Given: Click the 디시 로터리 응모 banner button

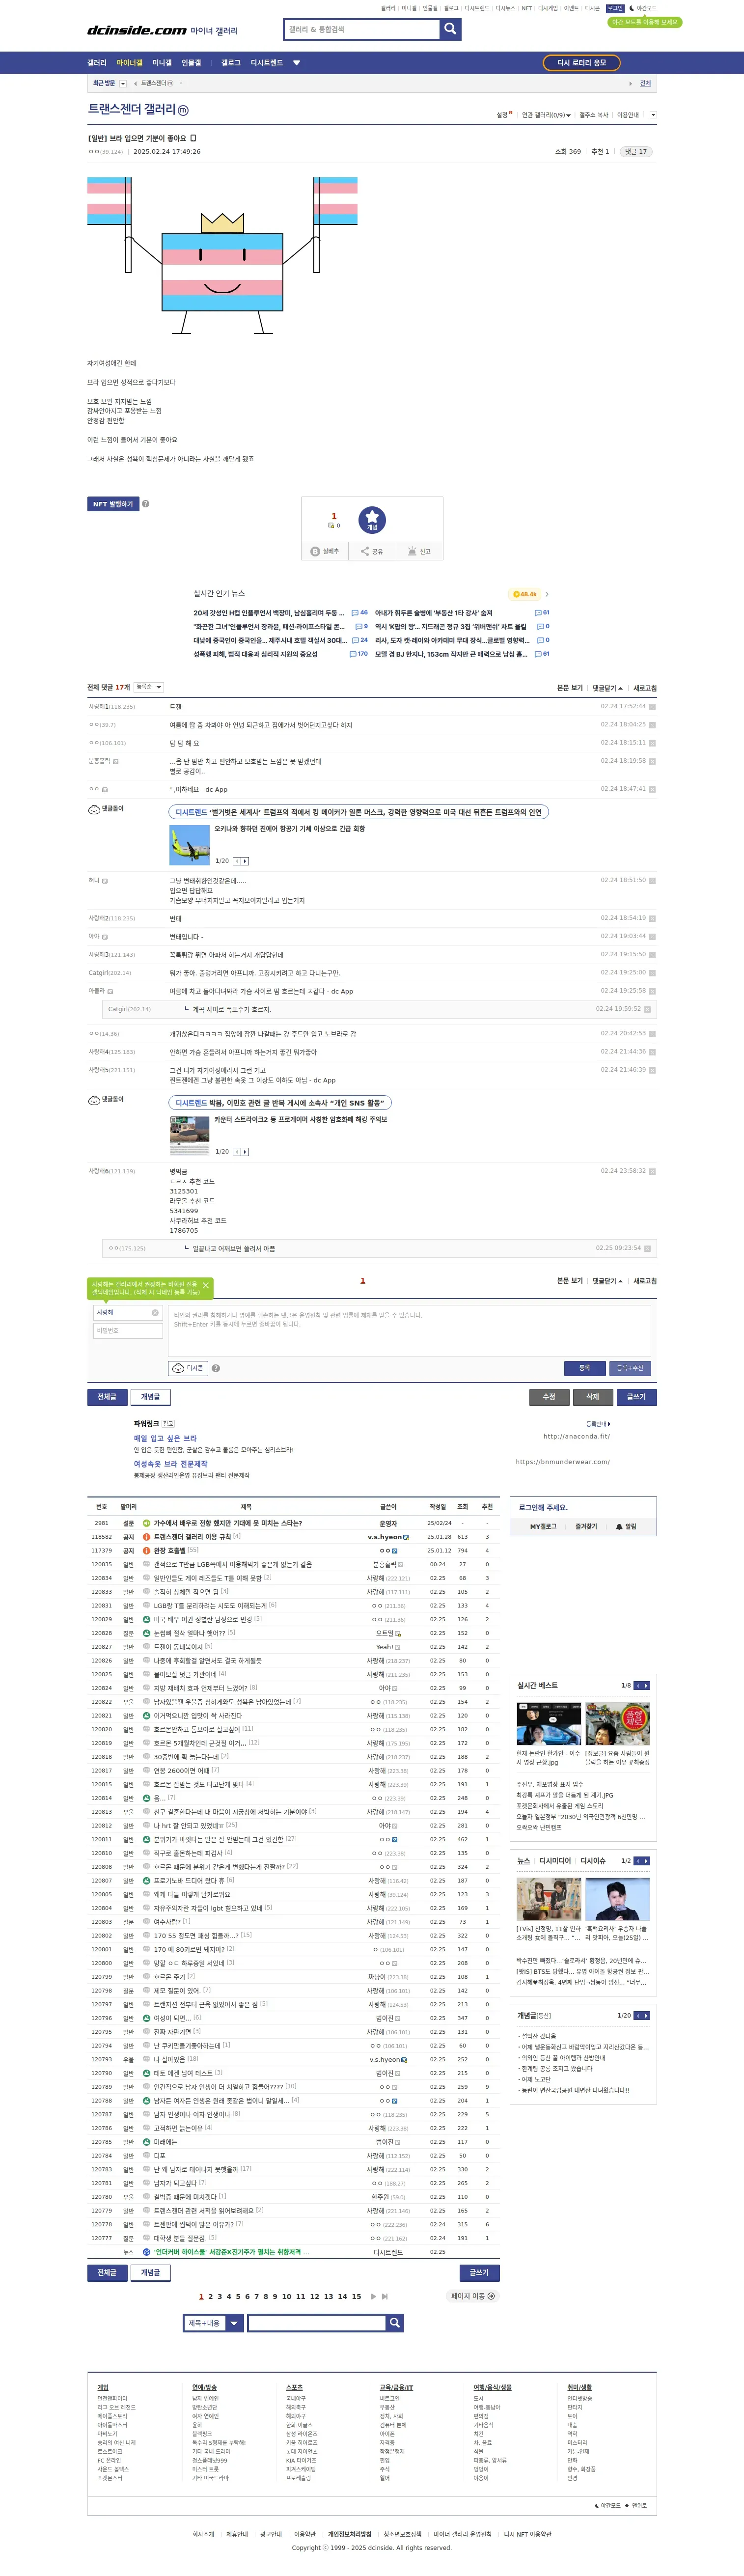Looking at the screenshot, I should 582,63.
